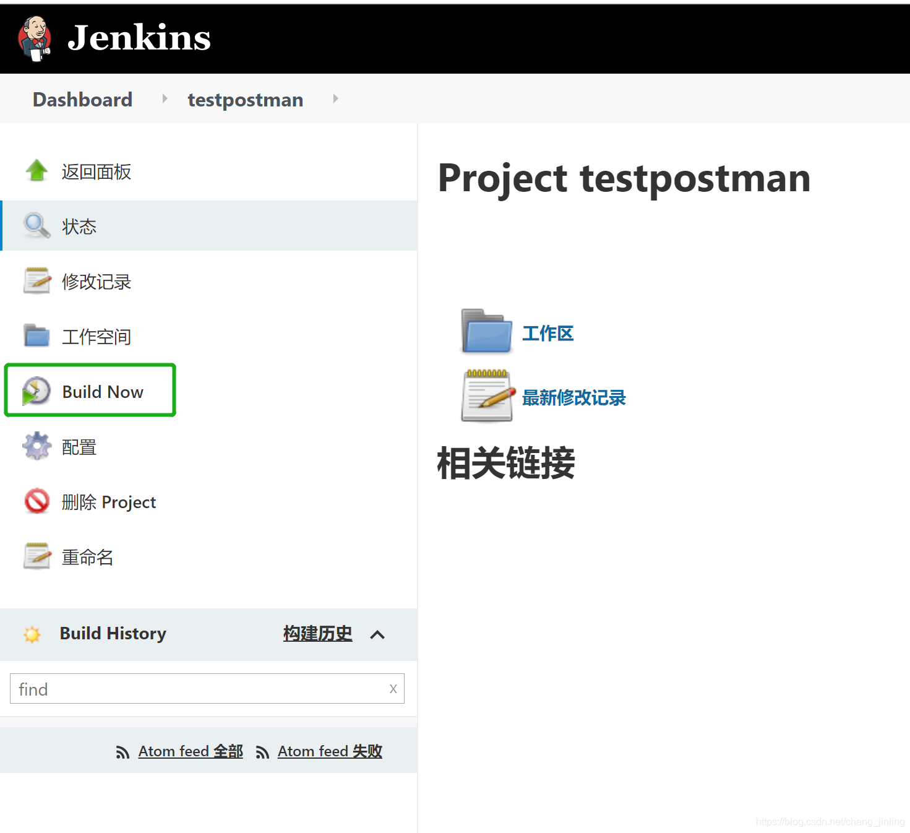Click 相关链接 heading text
Screen dimensions: 910x833
pyautogui.click(x=506, y=463)
